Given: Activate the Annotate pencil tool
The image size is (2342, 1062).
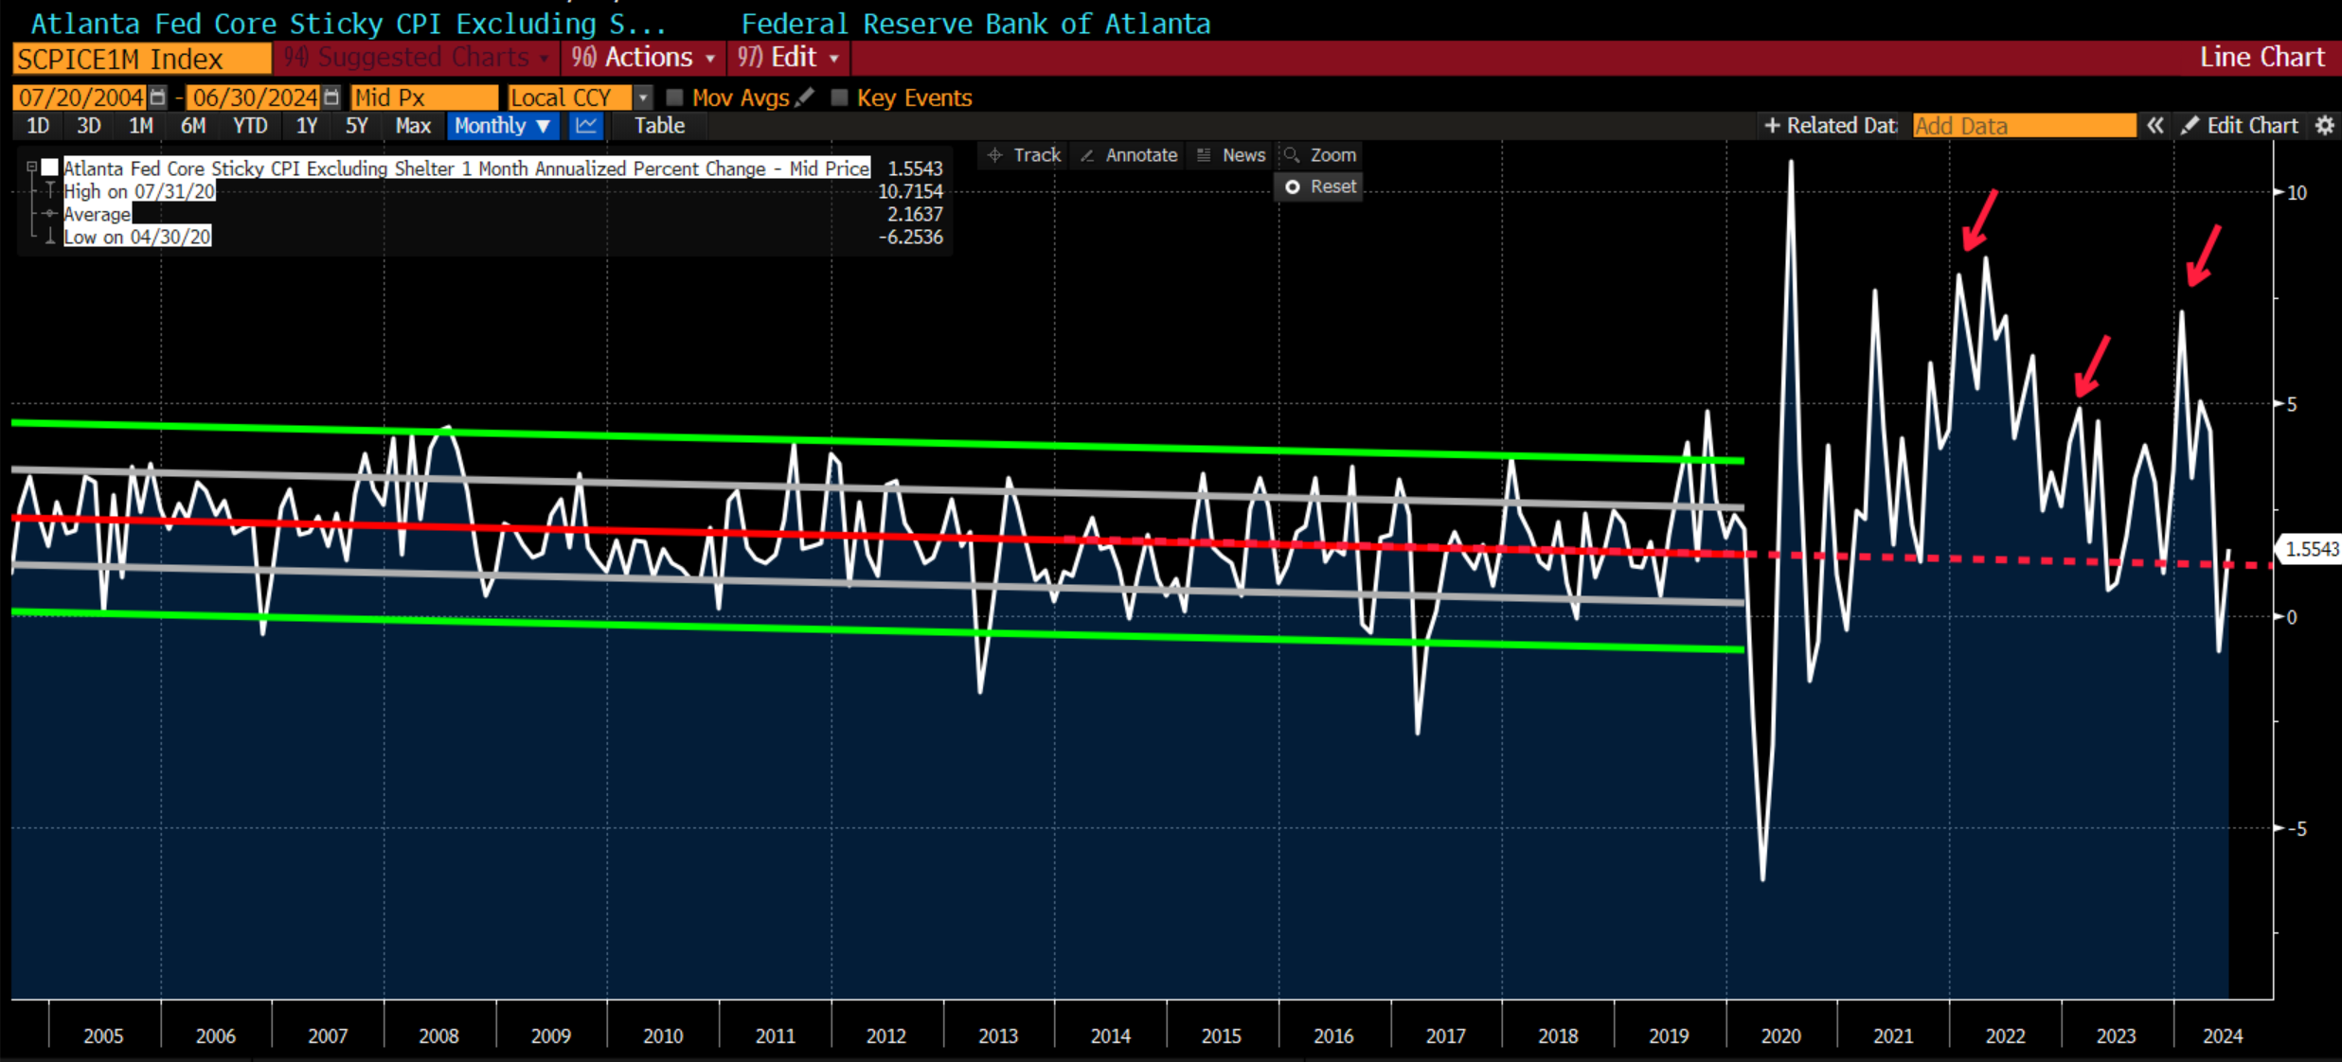Looking at the screenshot, I should click(1129, 155).
